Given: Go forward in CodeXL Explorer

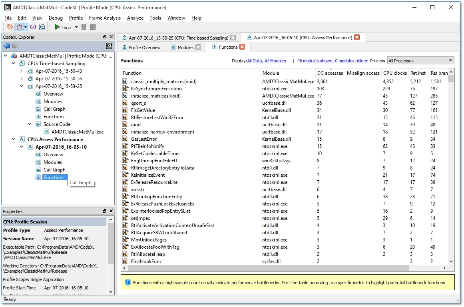Looking at the screenshot, I should pyautogui.click(x=16, y=46).
